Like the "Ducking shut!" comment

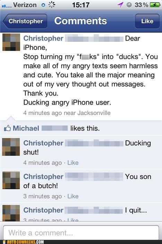(x=73, y=163)
